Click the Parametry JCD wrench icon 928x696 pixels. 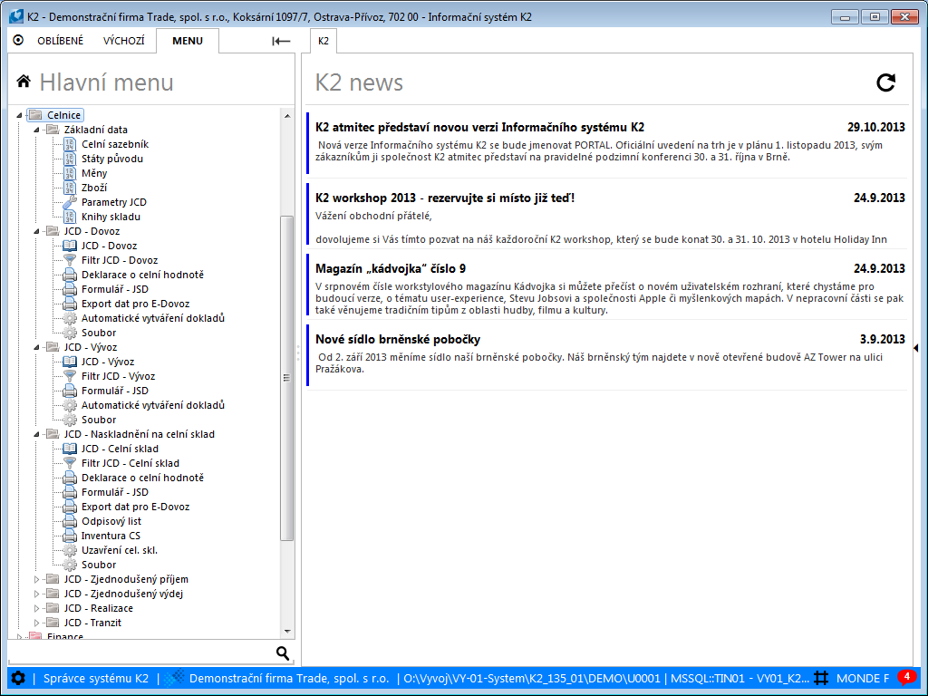[x=70, y=202]
